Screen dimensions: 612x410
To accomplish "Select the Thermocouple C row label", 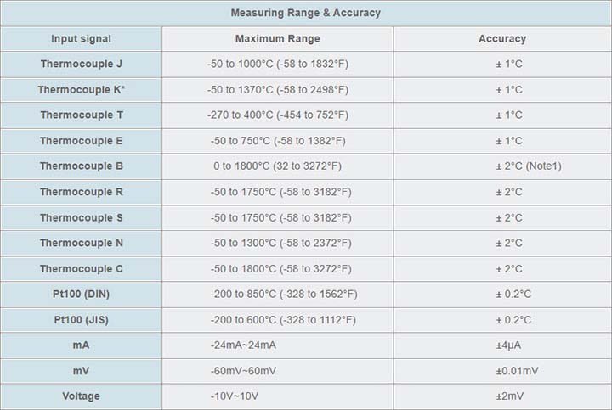I will coord(81,268).
